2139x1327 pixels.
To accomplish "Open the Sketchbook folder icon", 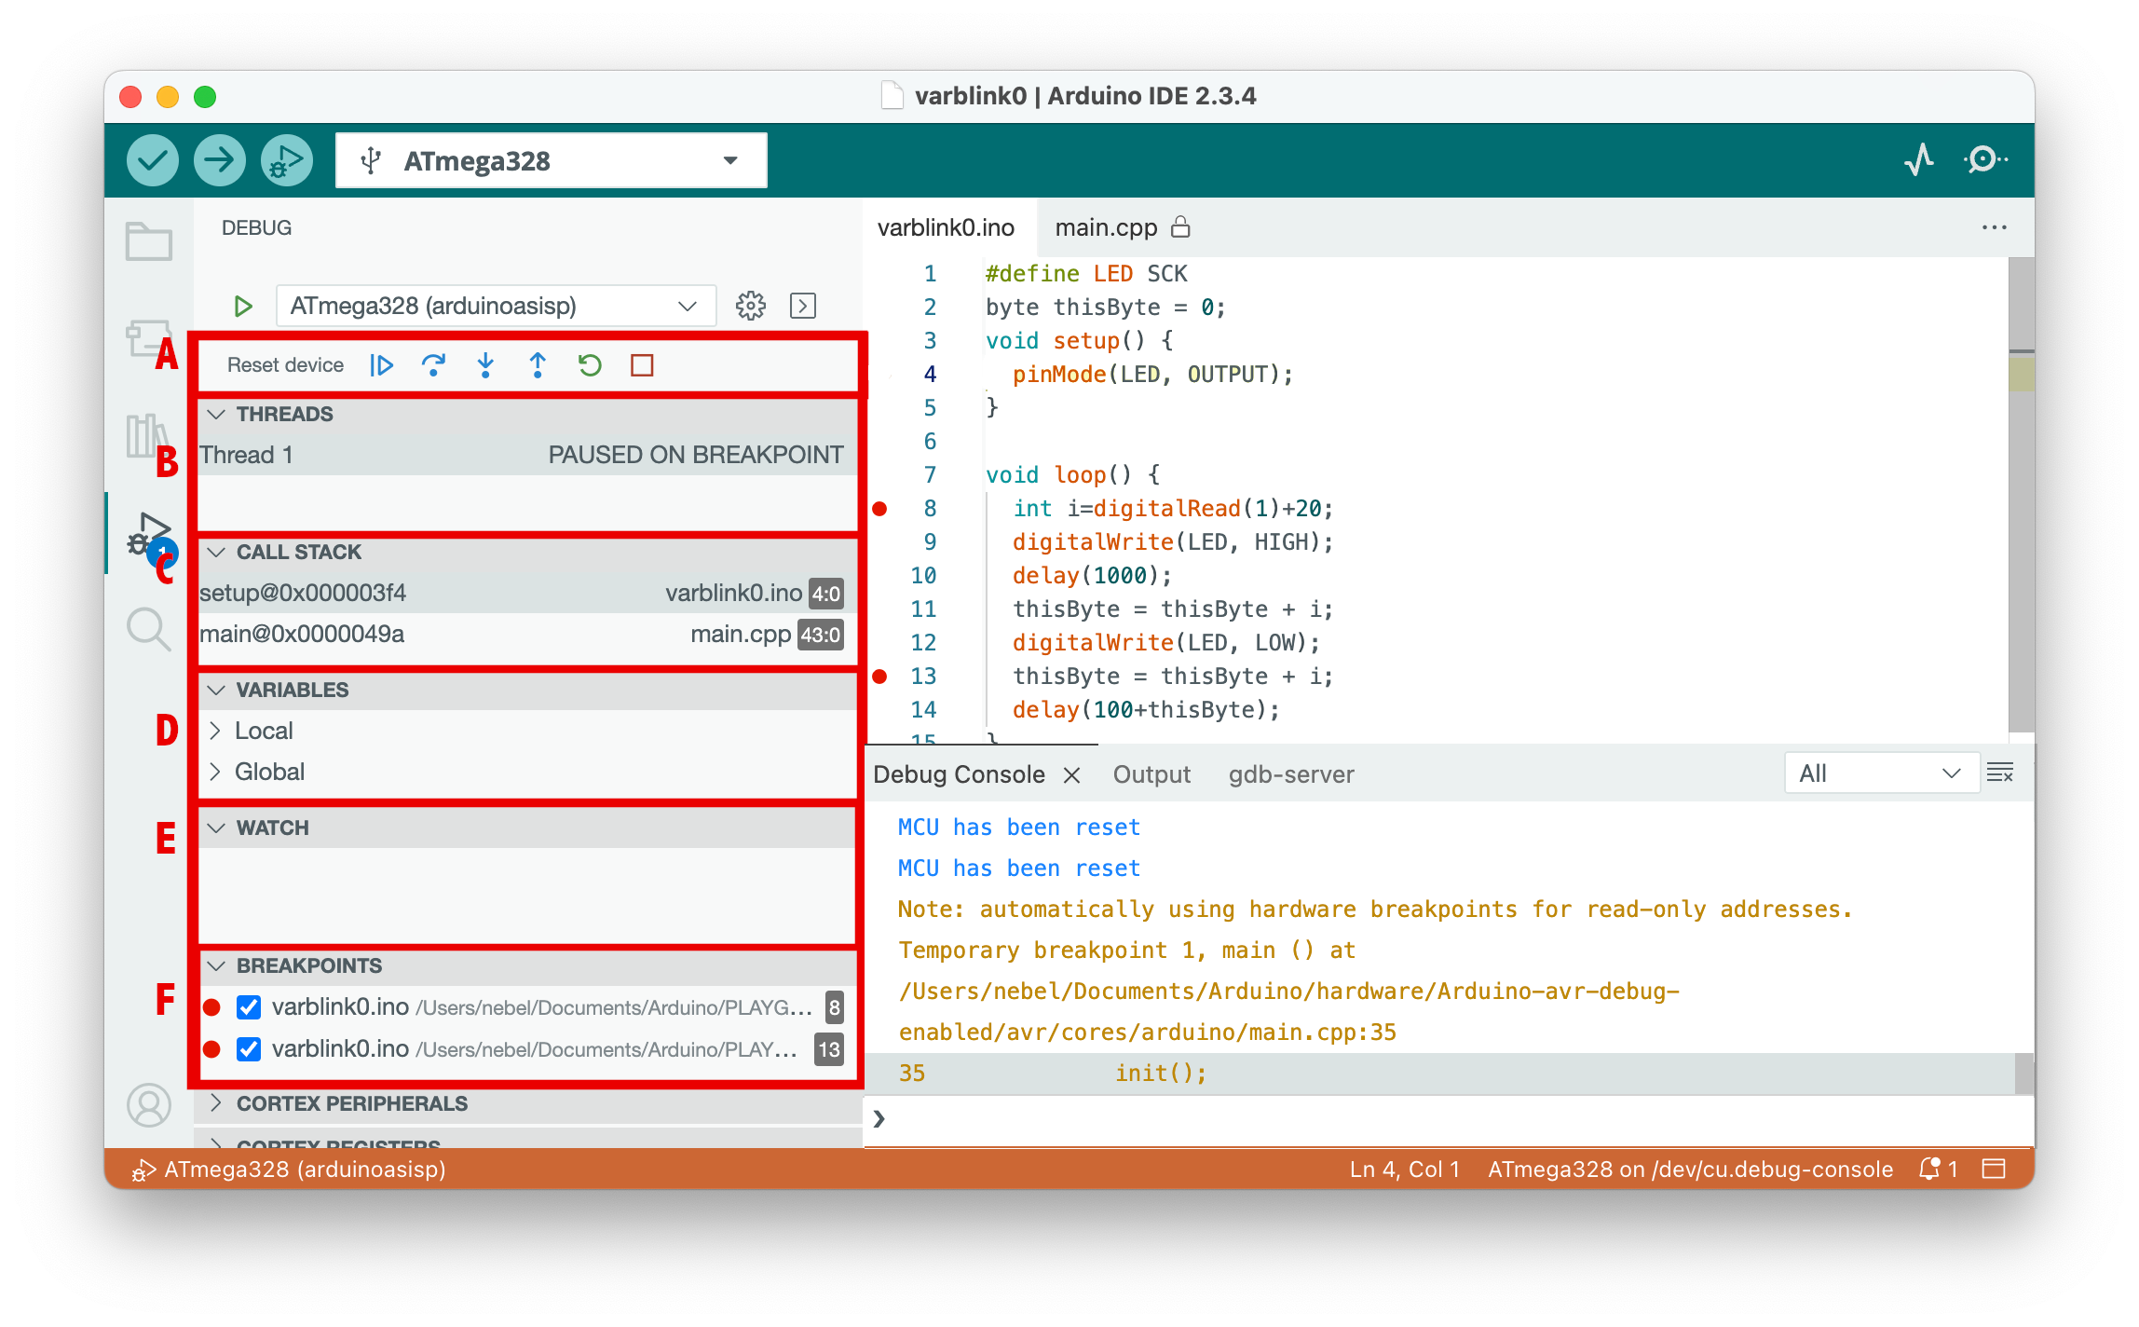I will 149,240.
